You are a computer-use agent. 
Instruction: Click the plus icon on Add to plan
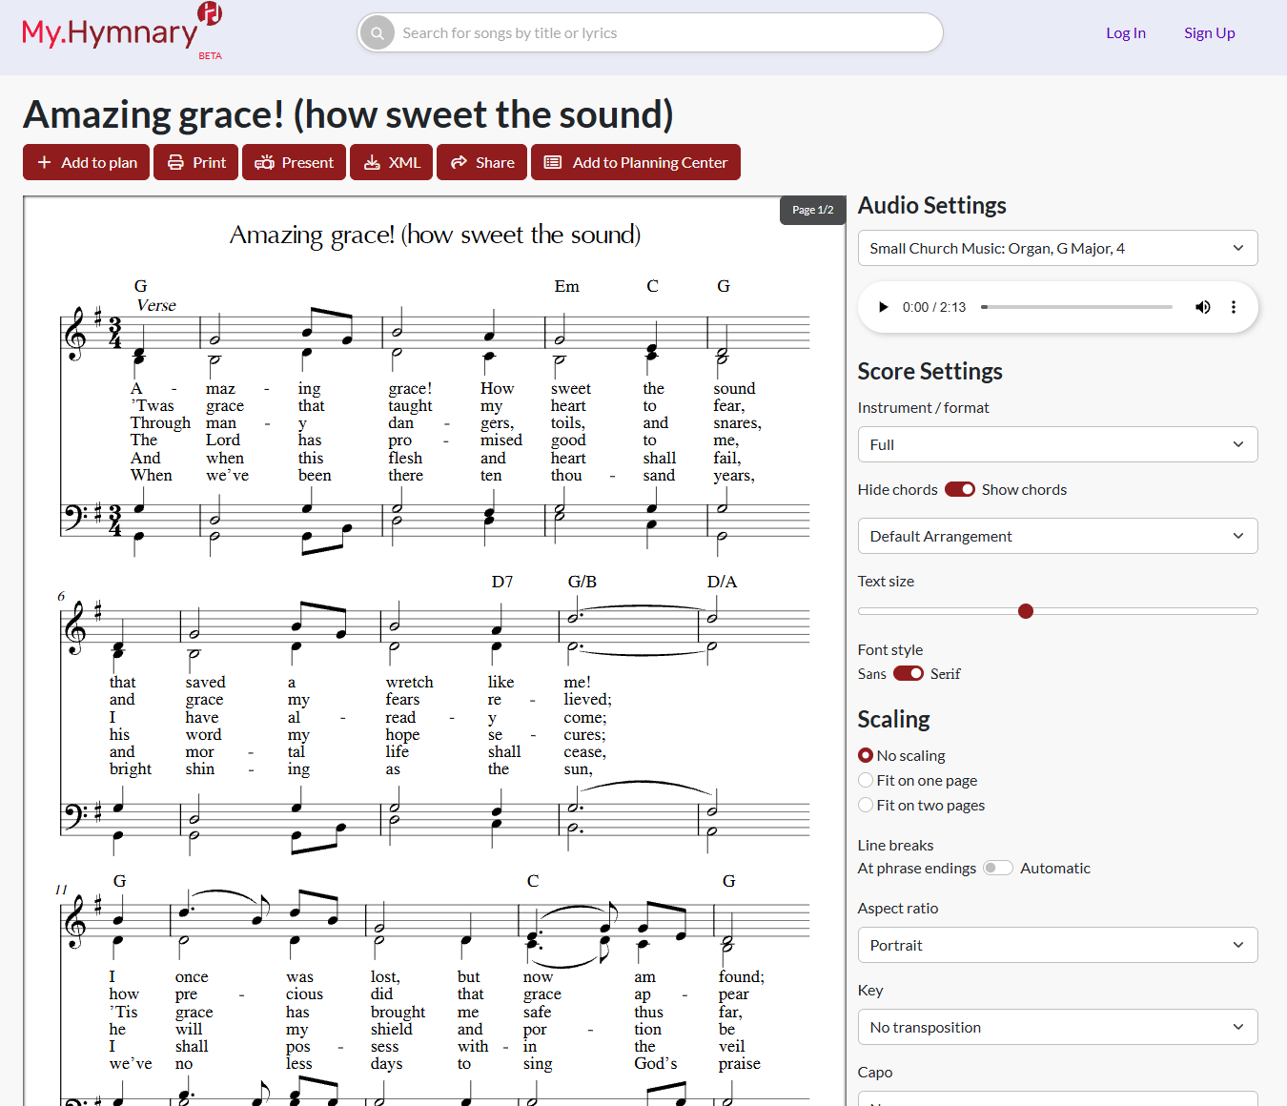coord(44,162)
